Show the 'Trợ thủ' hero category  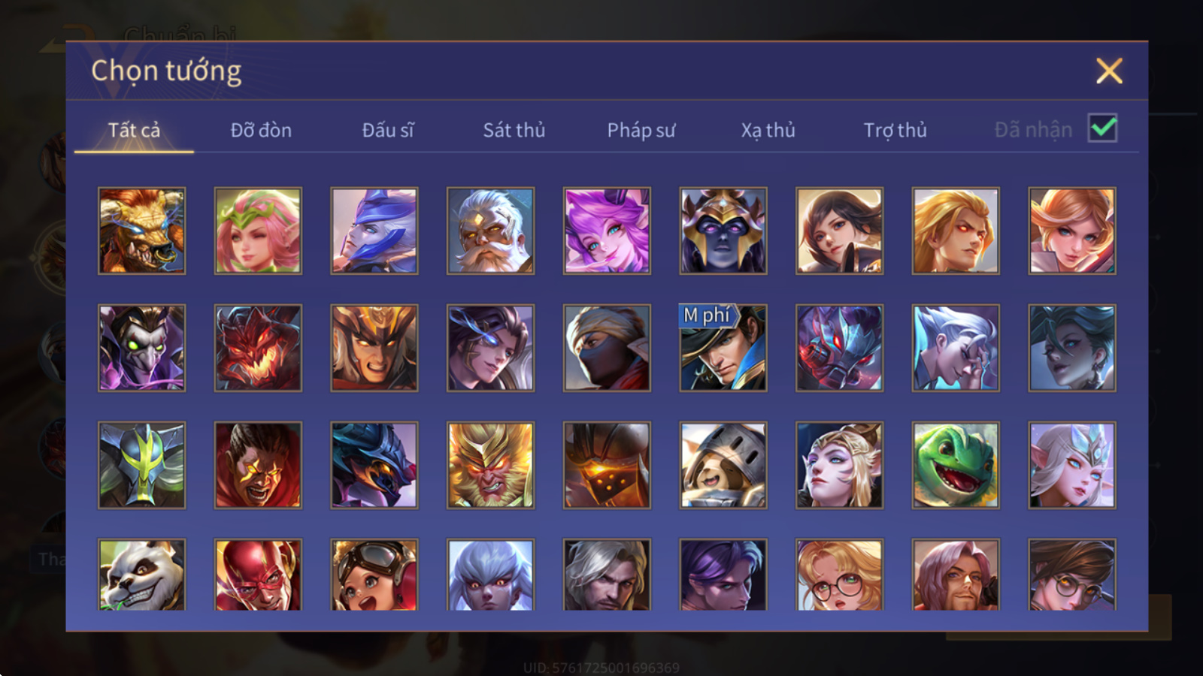point(895,130)
